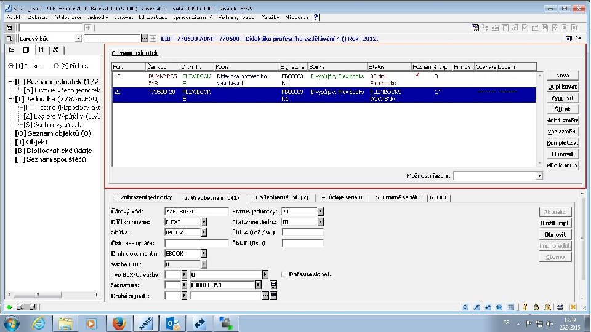Switch to tab 6. HOL
Screen dimensions: 591x332
[x=439, y=197]
